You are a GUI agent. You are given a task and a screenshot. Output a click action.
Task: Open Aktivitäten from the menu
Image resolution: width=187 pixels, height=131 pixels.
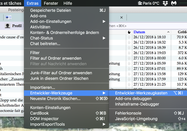click(66, 27)
